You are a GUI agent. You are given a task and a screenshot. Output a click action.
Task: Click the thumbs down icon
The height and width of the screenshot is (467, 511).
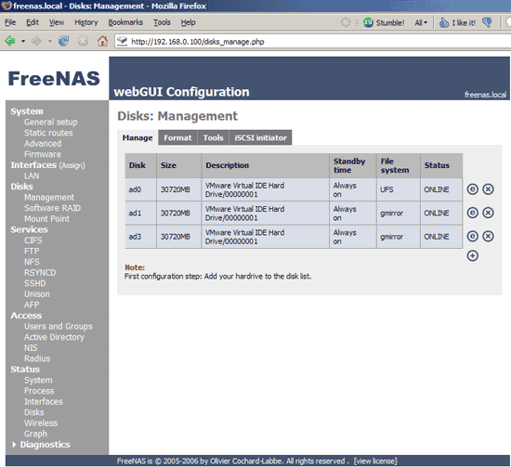[x=487, y=22]
